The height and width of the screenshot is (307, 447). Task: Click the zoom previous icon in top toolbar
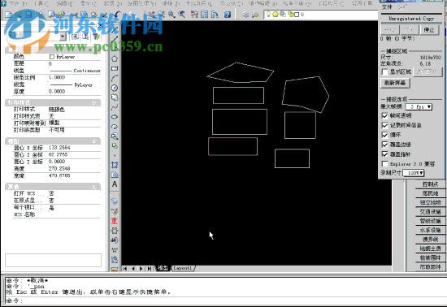point(181,15)
